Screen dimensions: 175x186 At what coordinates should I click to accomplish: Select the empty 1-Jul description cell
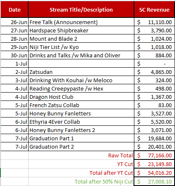point(81,64)
